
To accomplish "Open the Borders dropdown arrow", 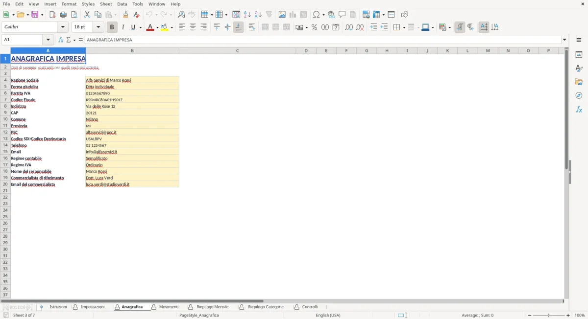I will pos(403,27).
